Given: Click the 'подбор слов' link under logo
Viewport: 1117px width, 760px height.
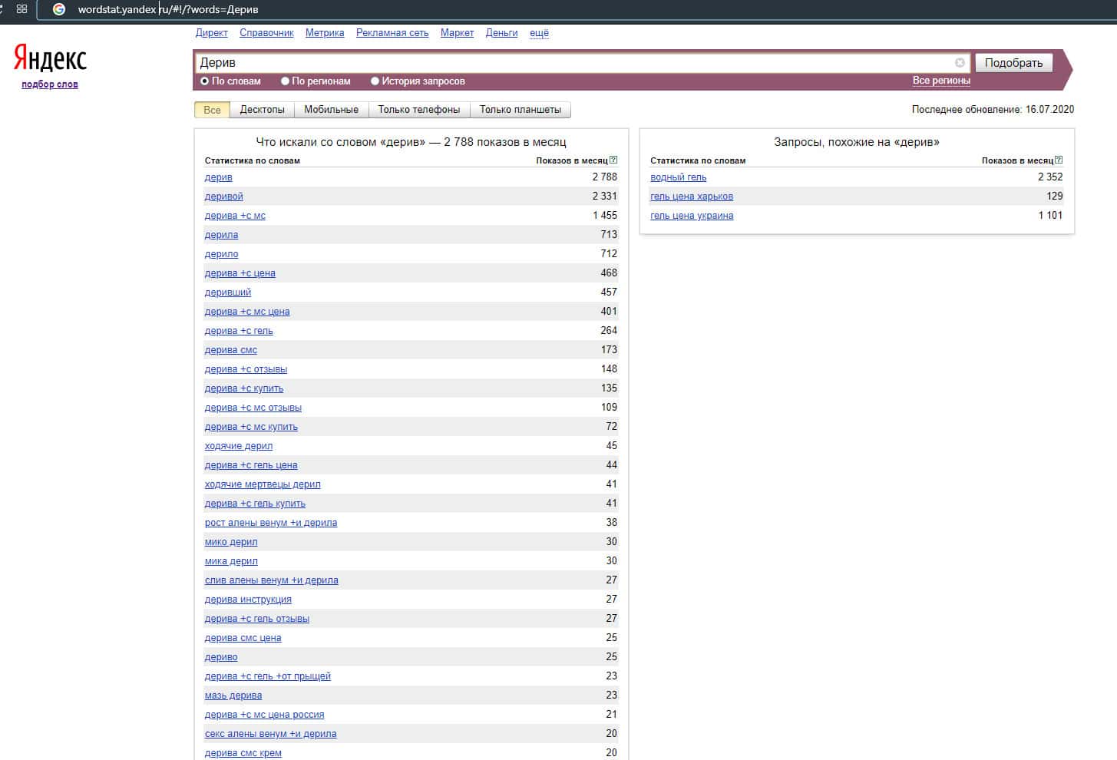Looking at the screenshot, I should point(50,84).
